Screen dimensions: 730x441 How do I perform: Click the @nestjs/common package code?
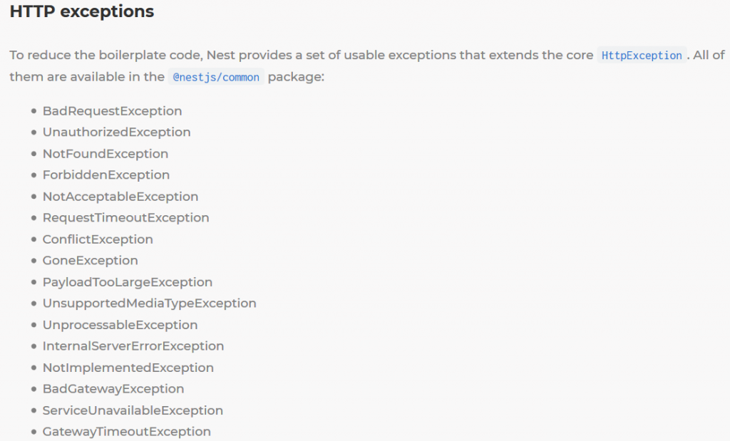coord(216,77)
